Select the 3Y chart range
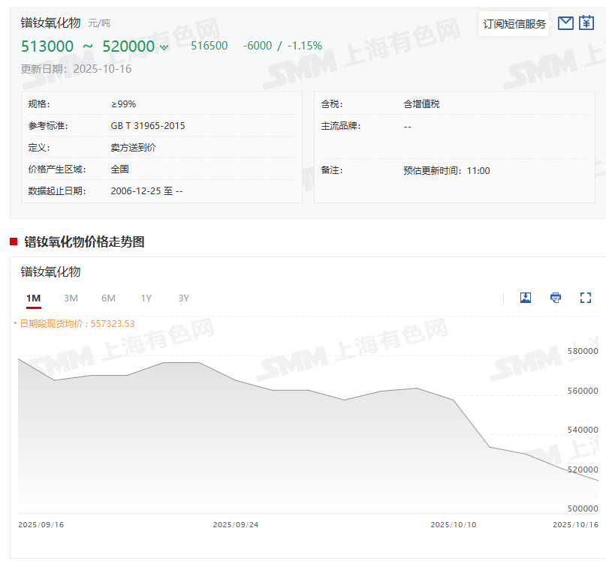This screenshot has height=561, width=606. 183,298
